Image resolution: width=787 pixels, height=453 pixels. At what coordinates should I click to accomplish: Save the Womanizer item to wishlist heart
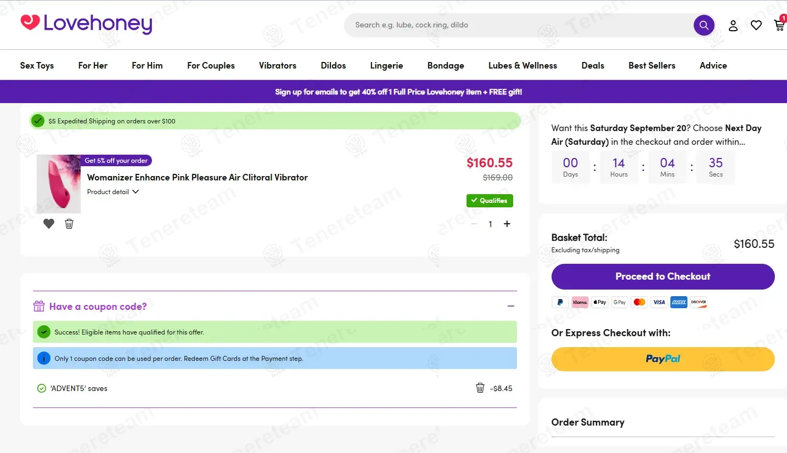(x=49, y=224)
